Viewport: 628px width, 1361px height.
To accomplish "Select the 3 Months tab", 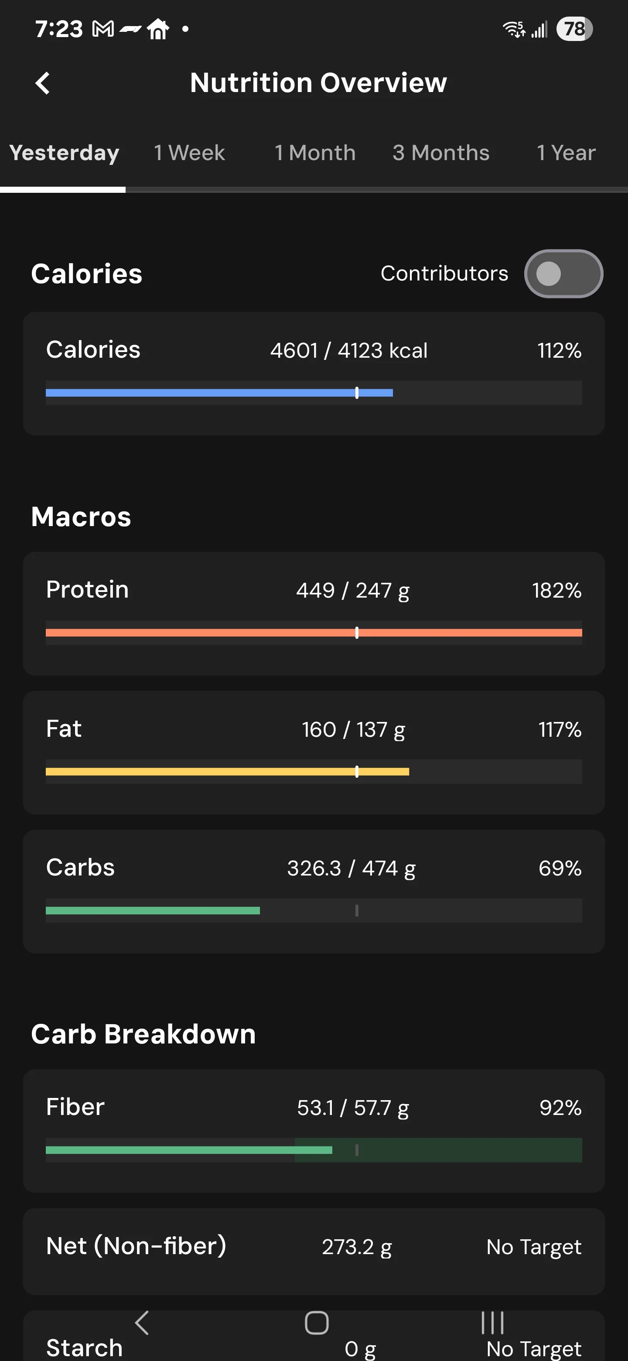I will (440, 153).
